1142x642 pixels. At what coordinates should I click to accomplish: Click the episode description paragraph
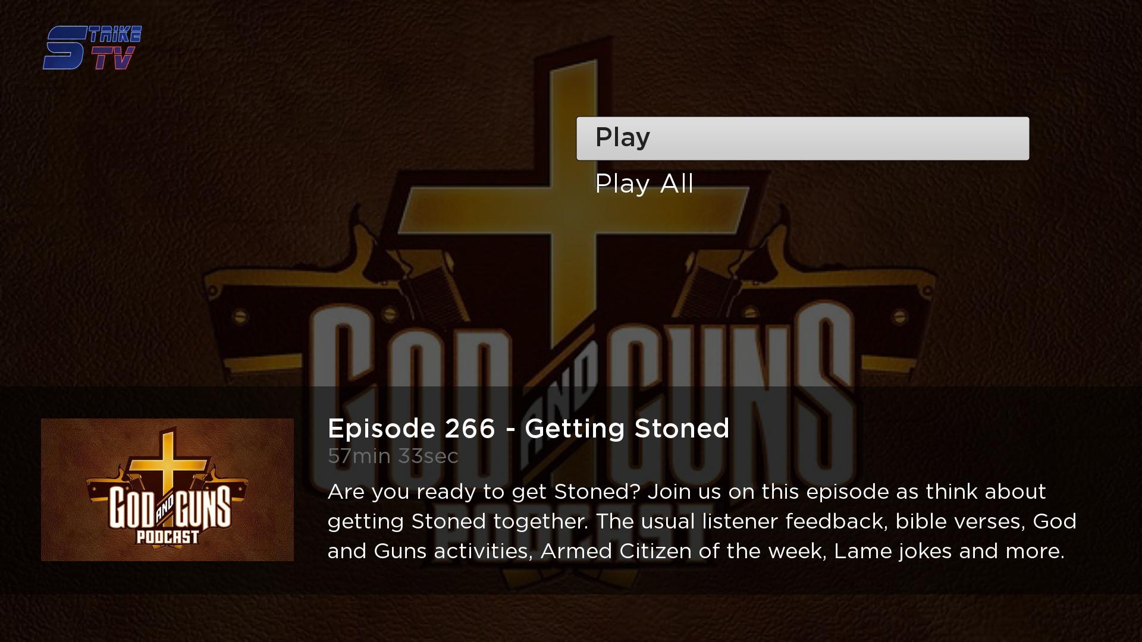pyautogui.click(x=702, y=521)
